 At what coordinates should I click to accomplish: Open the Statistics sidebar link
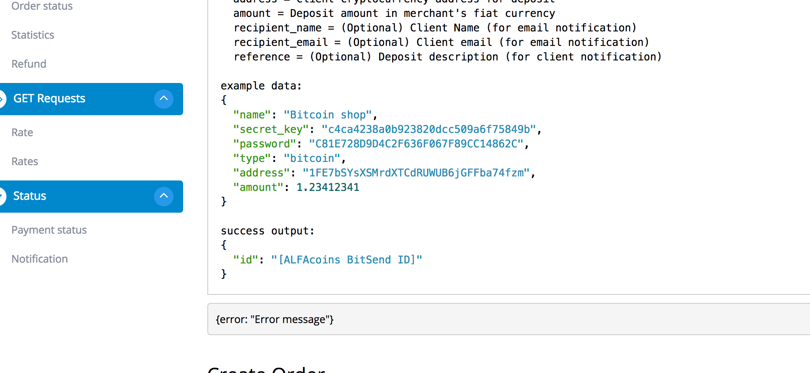33,35
